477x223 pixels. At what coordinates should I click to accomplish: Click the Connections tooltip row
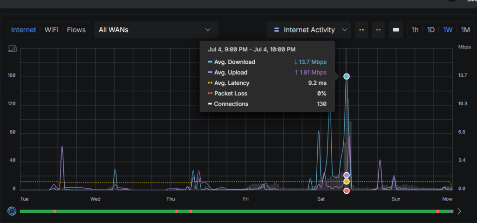pos(267,104)
